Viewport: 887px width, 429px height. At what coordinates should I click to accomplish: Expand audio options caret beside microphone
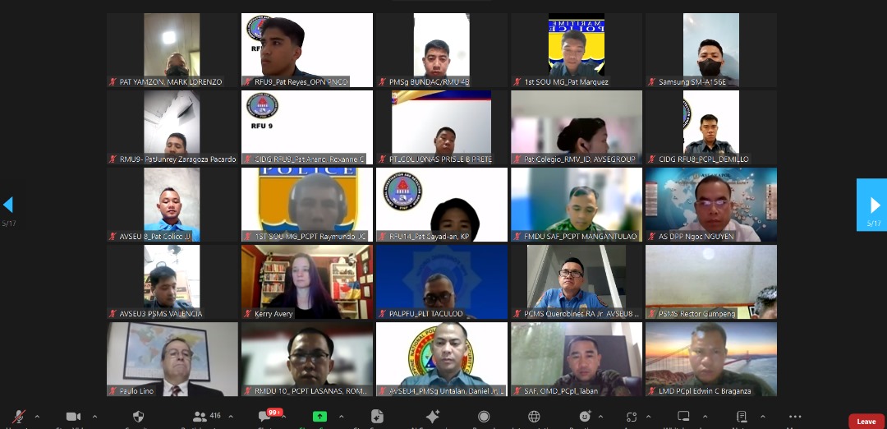(x=37, y=417)
